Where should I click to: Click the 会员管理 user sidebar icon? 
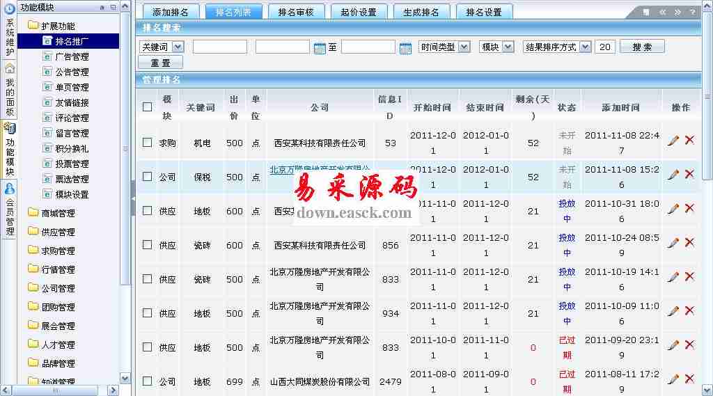tap(10, 189)
